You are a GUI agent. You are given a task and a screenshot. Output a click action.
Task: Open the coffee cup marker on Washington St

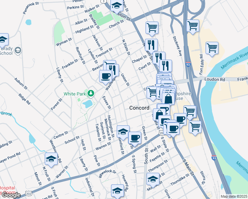105,77
